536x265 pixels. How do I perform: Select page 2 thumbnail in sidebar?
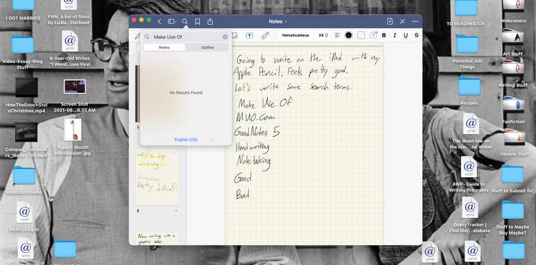[x=157, y=177]
